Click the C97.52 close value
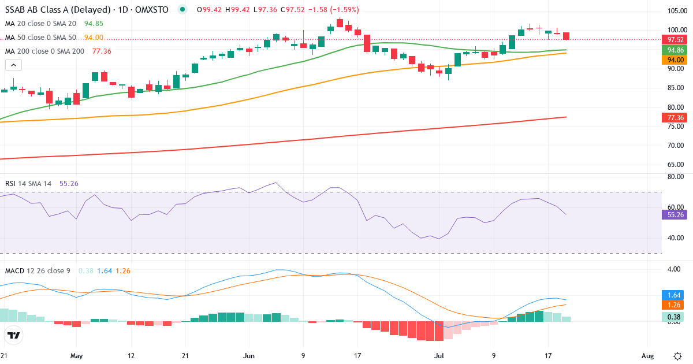 pos(292,10)
